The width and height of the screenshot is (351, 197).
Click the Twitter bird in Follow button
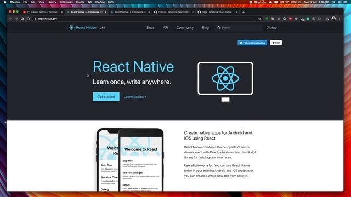[x=241, y=43]
